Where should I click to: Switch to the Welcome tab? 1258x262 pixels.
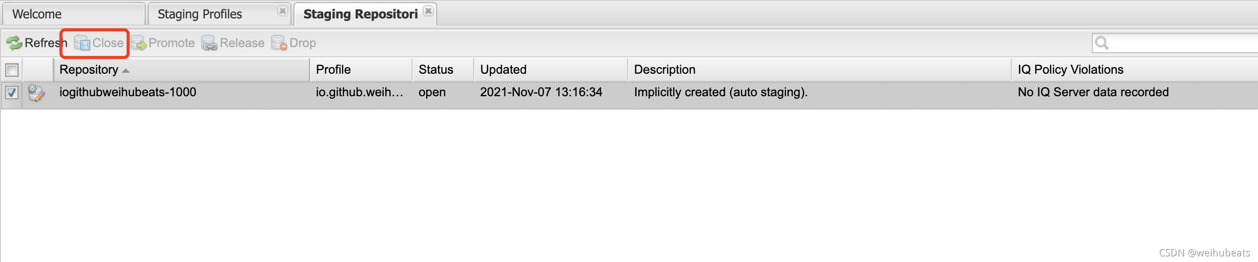pos(37,14)
